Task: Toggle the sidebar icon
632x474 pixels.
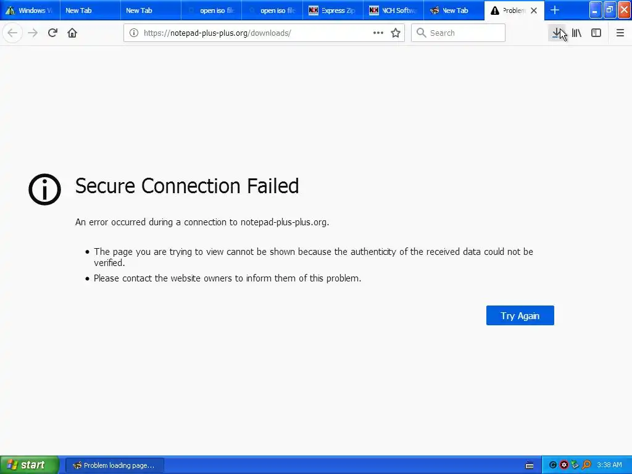Action: [596, 33]
